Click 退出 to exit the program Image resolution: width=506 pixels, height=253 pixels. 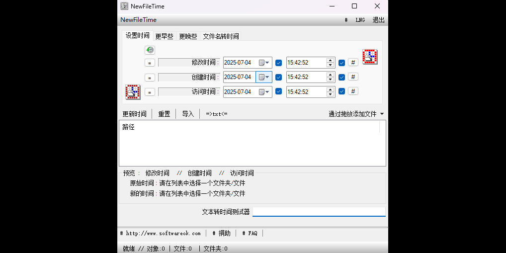pos(379,20)
